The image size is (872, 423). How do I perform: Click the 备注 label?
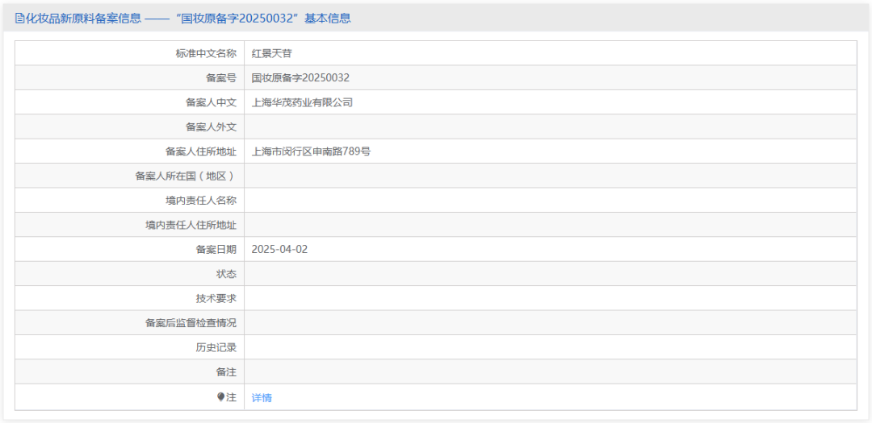click(x=226, y=372)
